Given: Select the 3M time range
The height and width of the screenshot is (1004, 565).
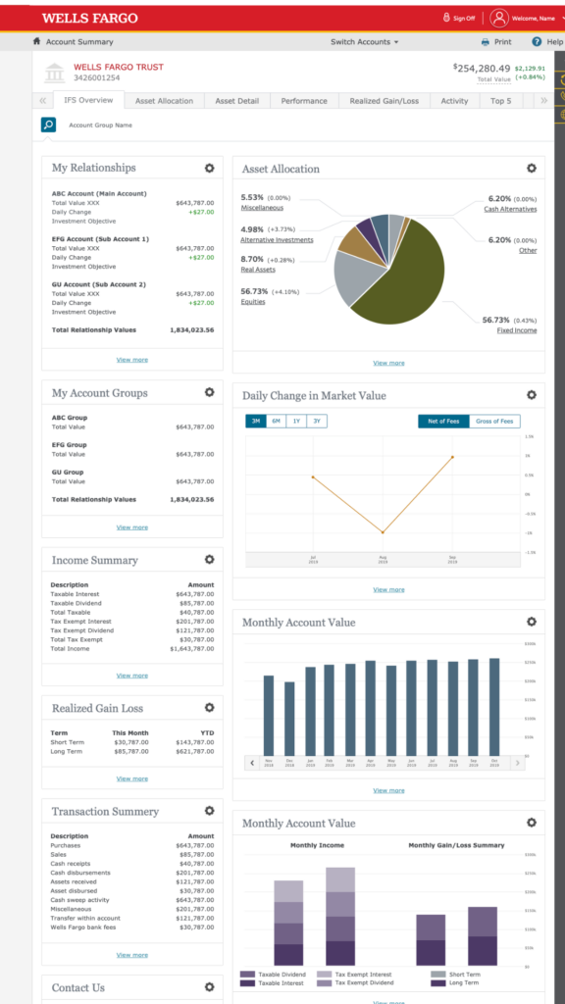Looking at the screenshot, I should 256,422.
